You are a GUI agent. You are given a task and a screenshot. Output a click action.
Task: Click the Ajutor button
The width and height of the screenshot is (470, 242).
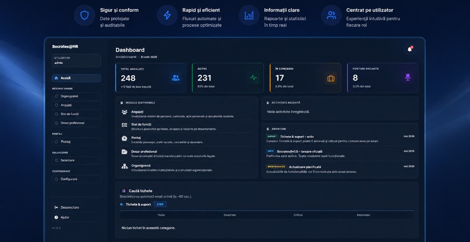(77, 217)
